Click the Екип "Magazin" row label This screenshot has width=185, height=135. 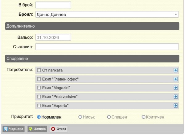pos(56,88)
